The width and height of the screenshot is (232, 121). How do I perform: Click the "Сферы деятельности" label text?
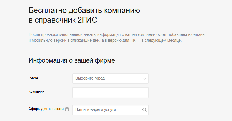coord(46,109)
